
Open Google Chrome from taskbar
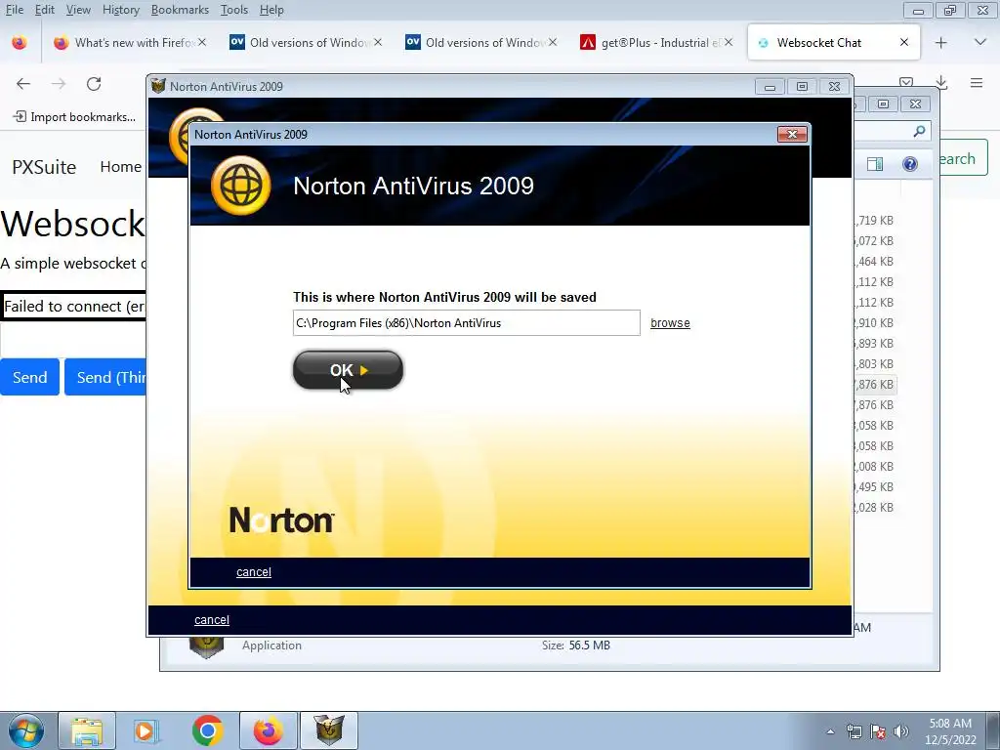coord(207,730)
